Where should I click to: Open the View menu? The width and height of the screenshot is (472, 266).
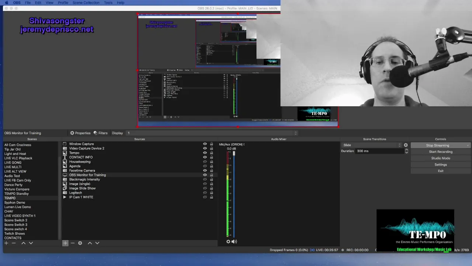coord(49,3)
